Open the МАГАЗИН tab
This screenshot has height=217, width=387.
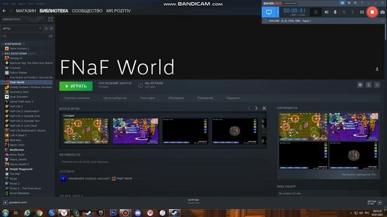tap(26, 11)
